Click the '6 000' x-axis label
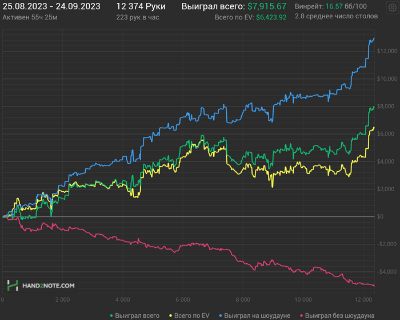Viewport: 400px width, 320px height. point(183,299)
